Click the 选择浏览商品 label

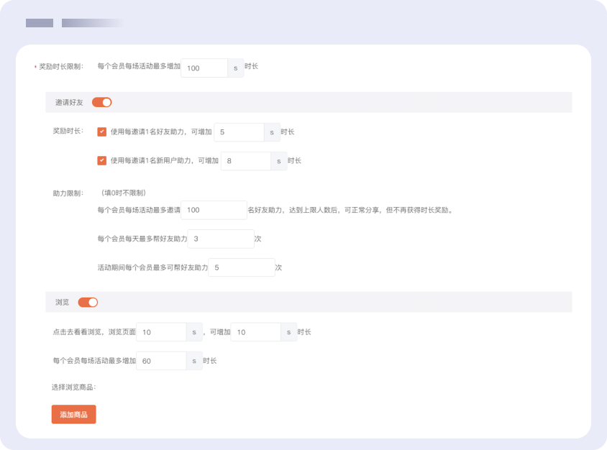coord(73,387)
